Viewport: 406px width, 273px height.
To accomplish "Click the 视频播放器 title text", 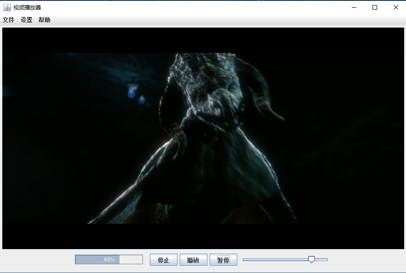I will [x=27, y=7].
